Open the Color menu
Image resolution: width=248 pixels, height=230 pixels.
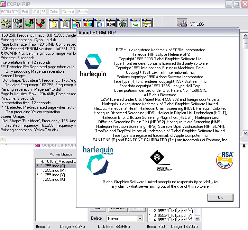(54, 12)
